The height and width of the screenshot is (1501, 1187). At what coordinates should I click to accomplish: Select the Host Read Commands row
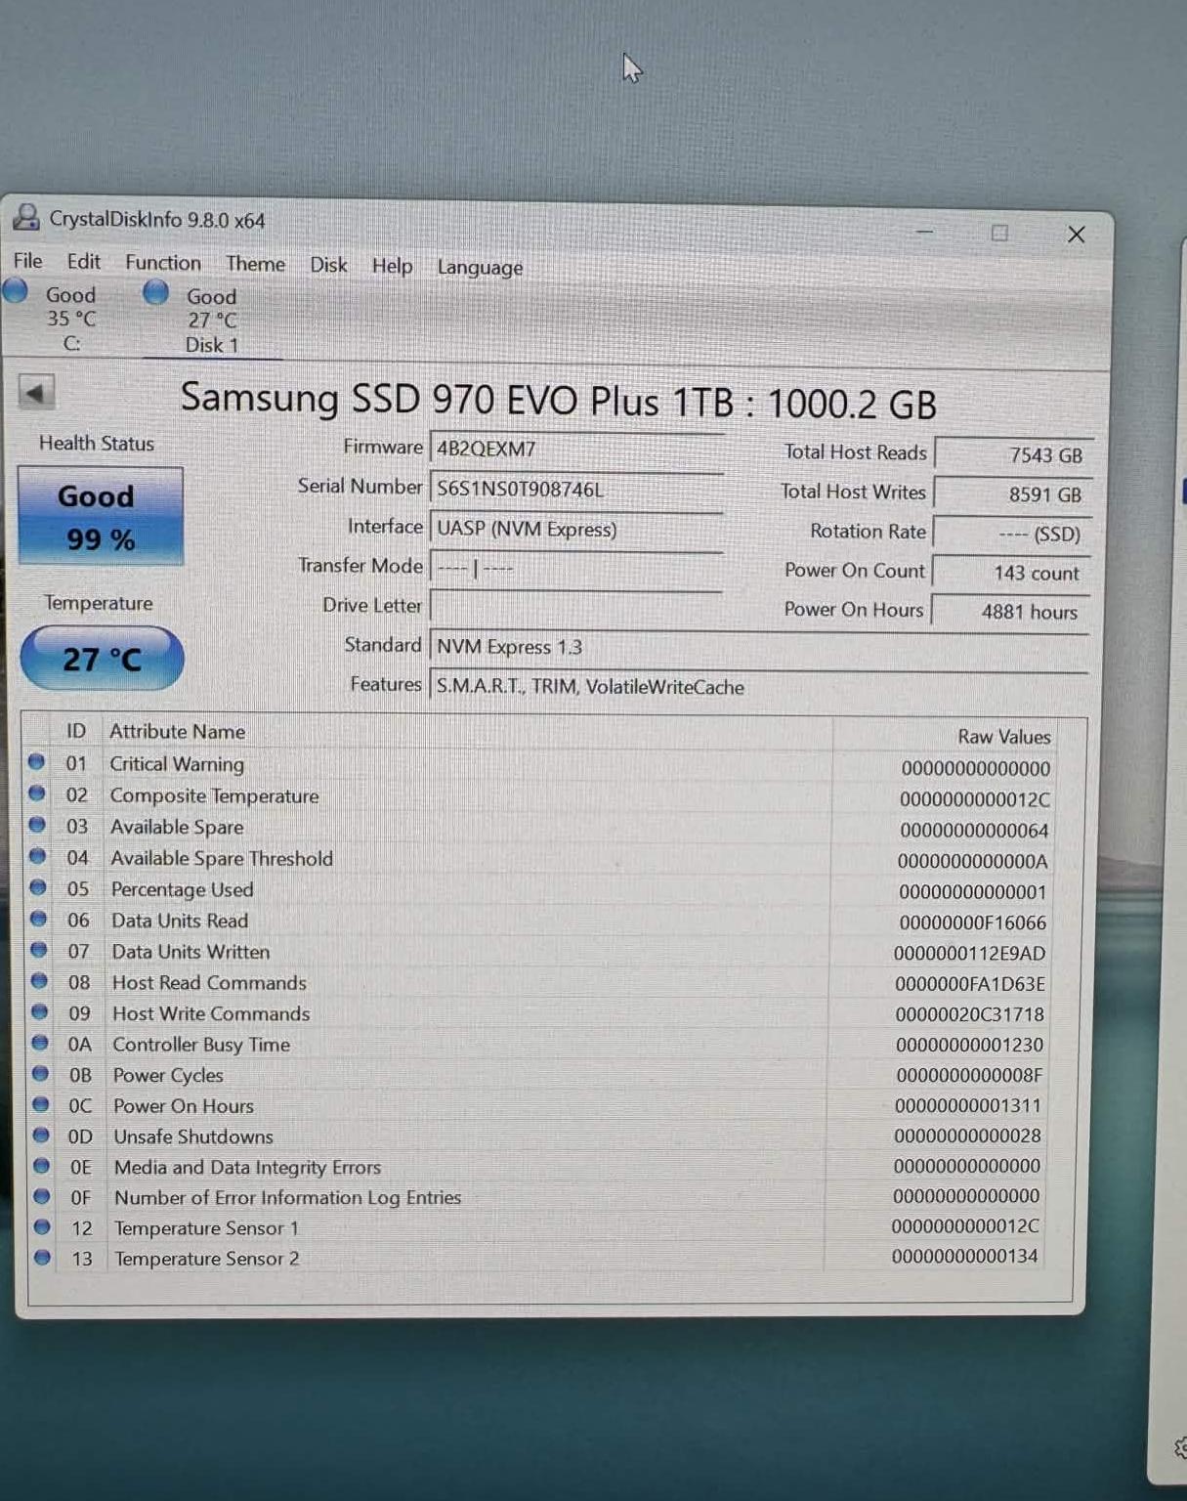coord(540,983)
